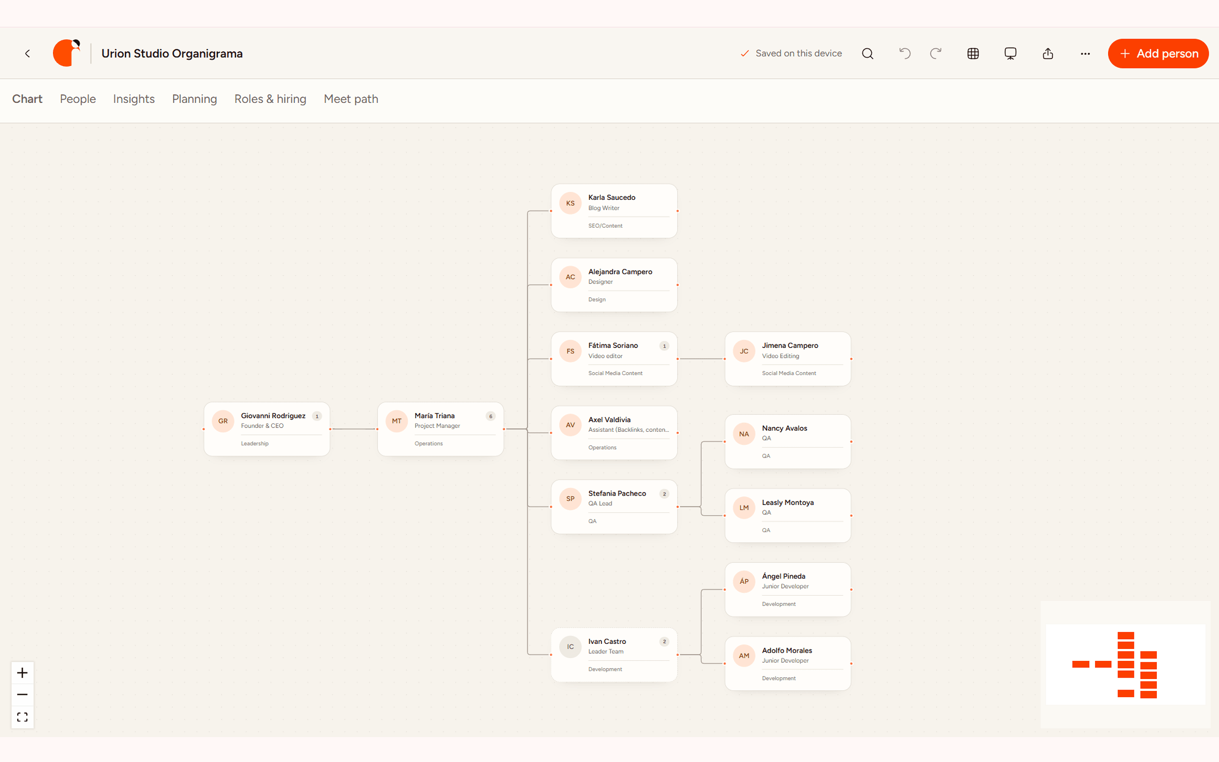This screenshot has height=762, width=1219.
Task: Collapse Fátima Soriano's reports badge
Action: pyautogui.click(x=665, y=346)
